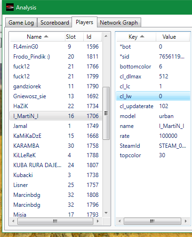Select player KaMiKaDzE

56,136
